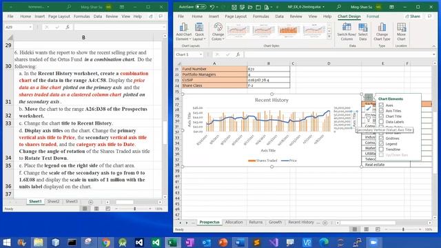Uncheck Gridlines in Chart Elements
The width and height of the screenshot is (441, 248).
coord(381,138)
